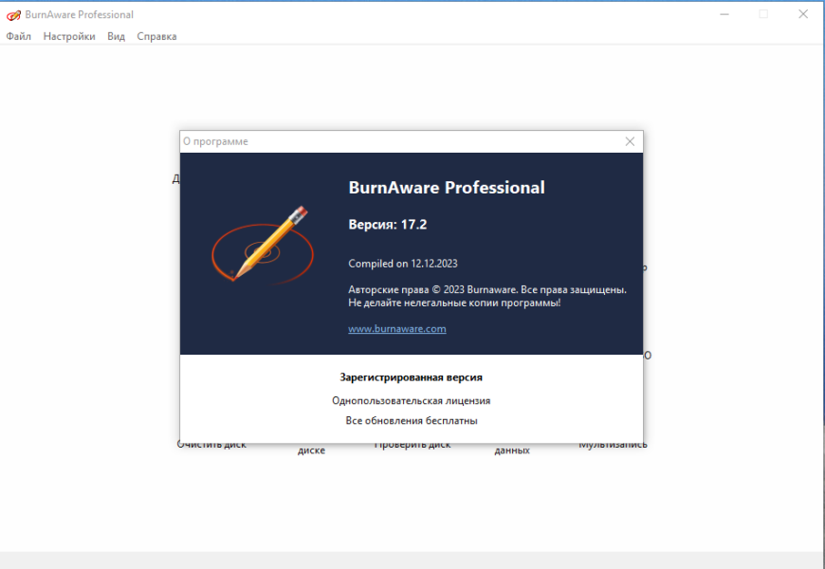Open the Настройки menu
825x569 pixels.
pos(69,36)
